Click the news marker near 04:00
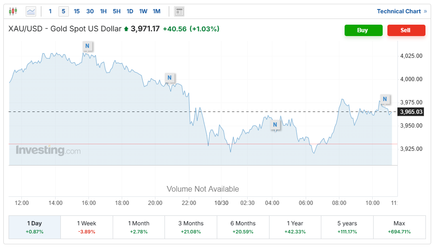434x250 pixels. [x=275, y=125]
